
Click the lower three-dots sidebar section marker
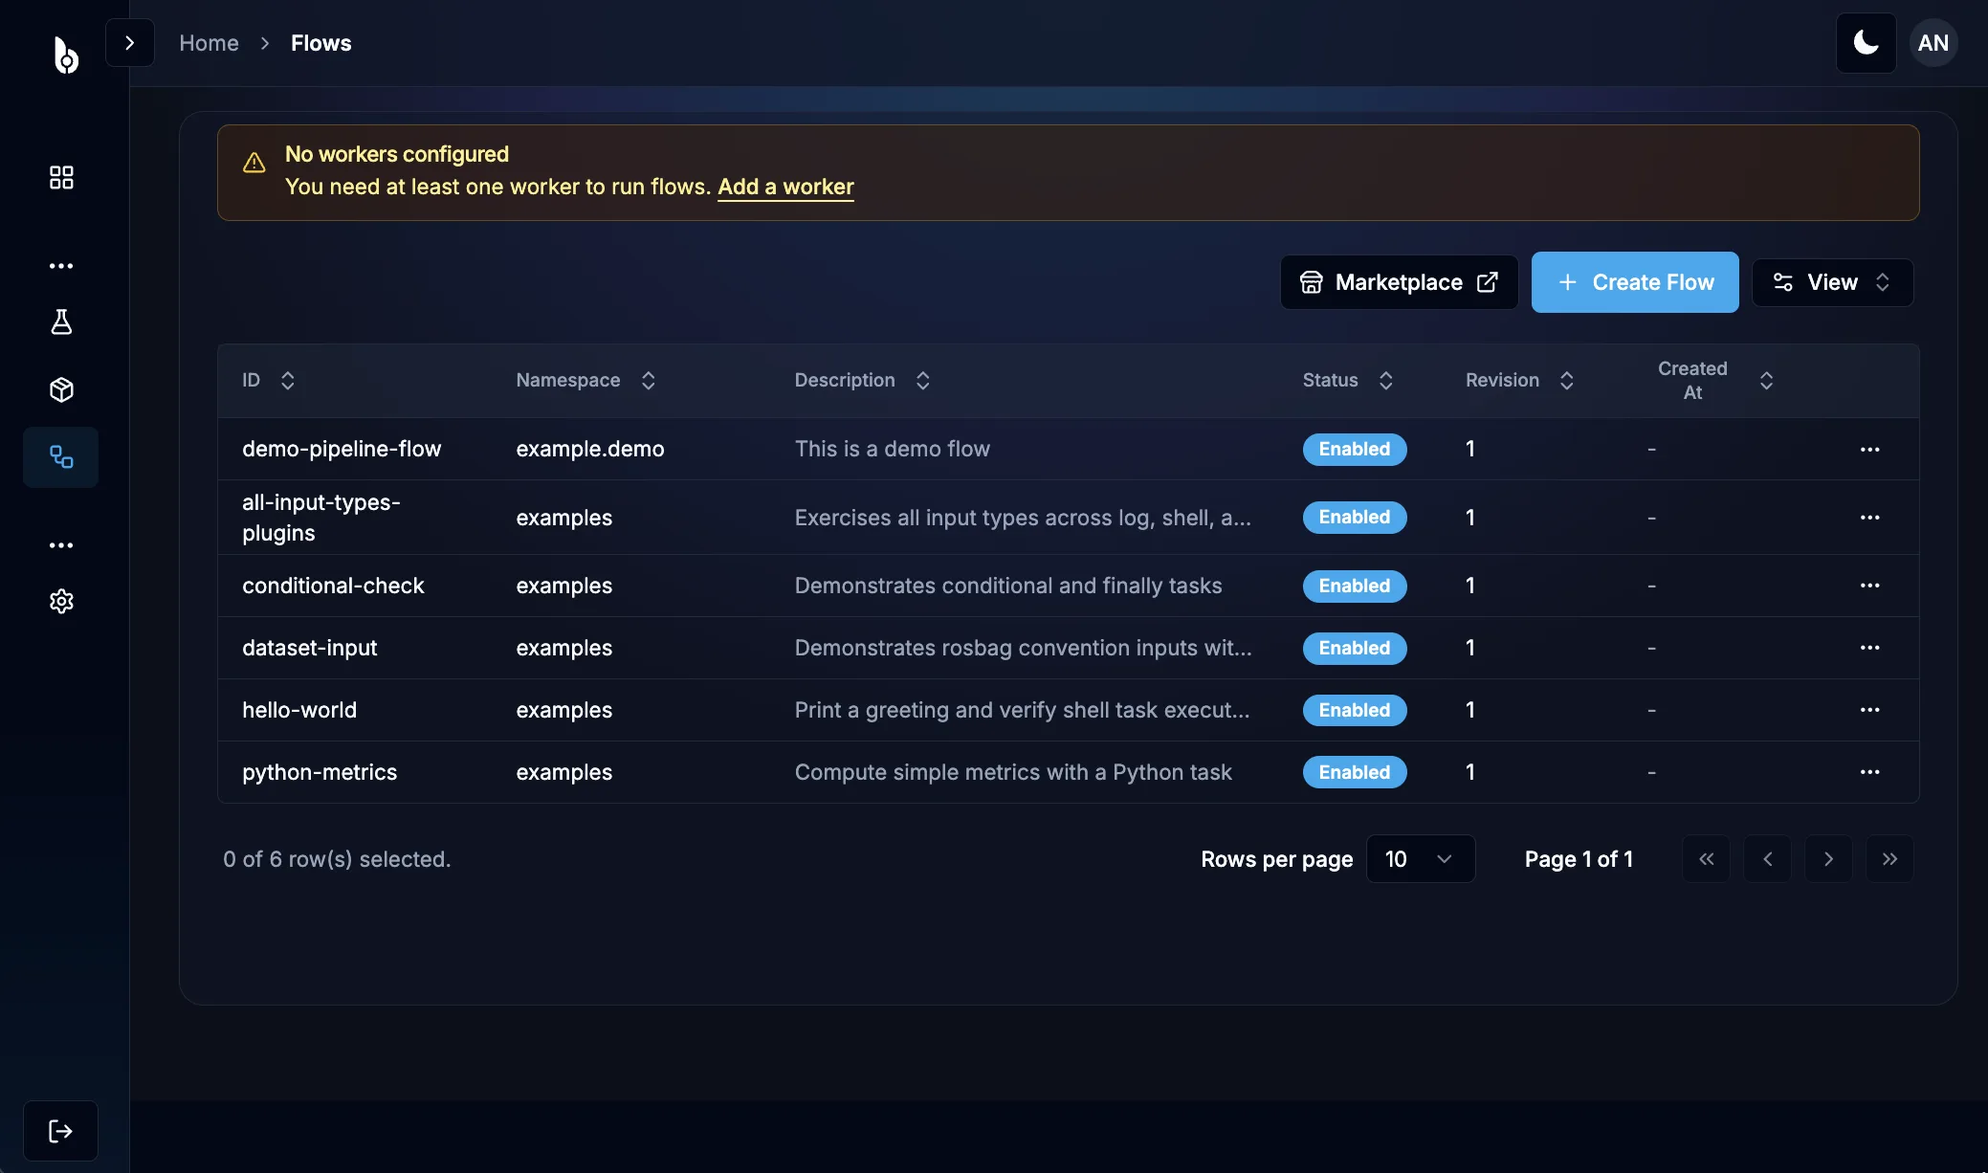click(x=61, y=545)
